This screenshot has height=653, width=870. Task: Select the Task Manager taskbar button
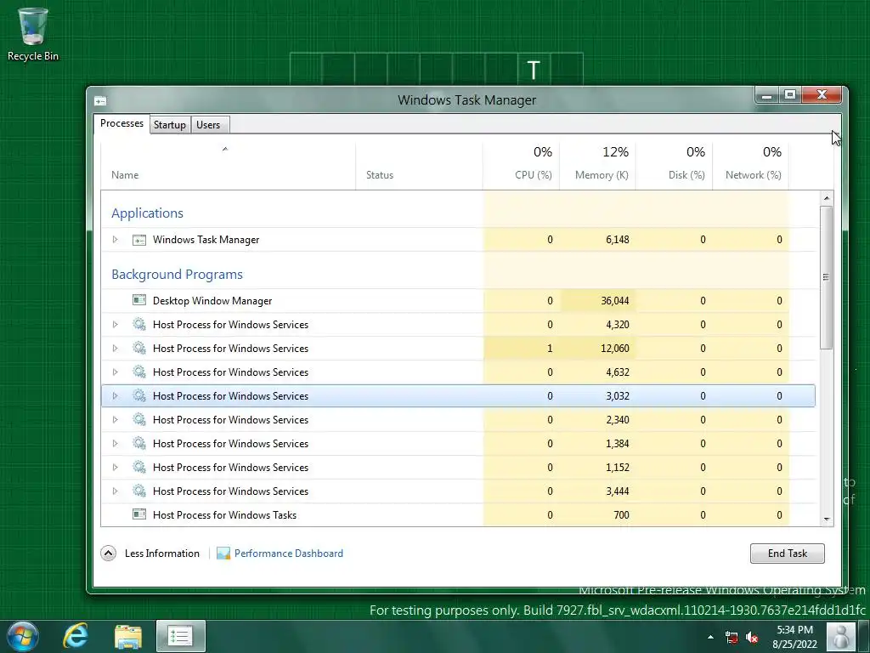tap(180, 636)
